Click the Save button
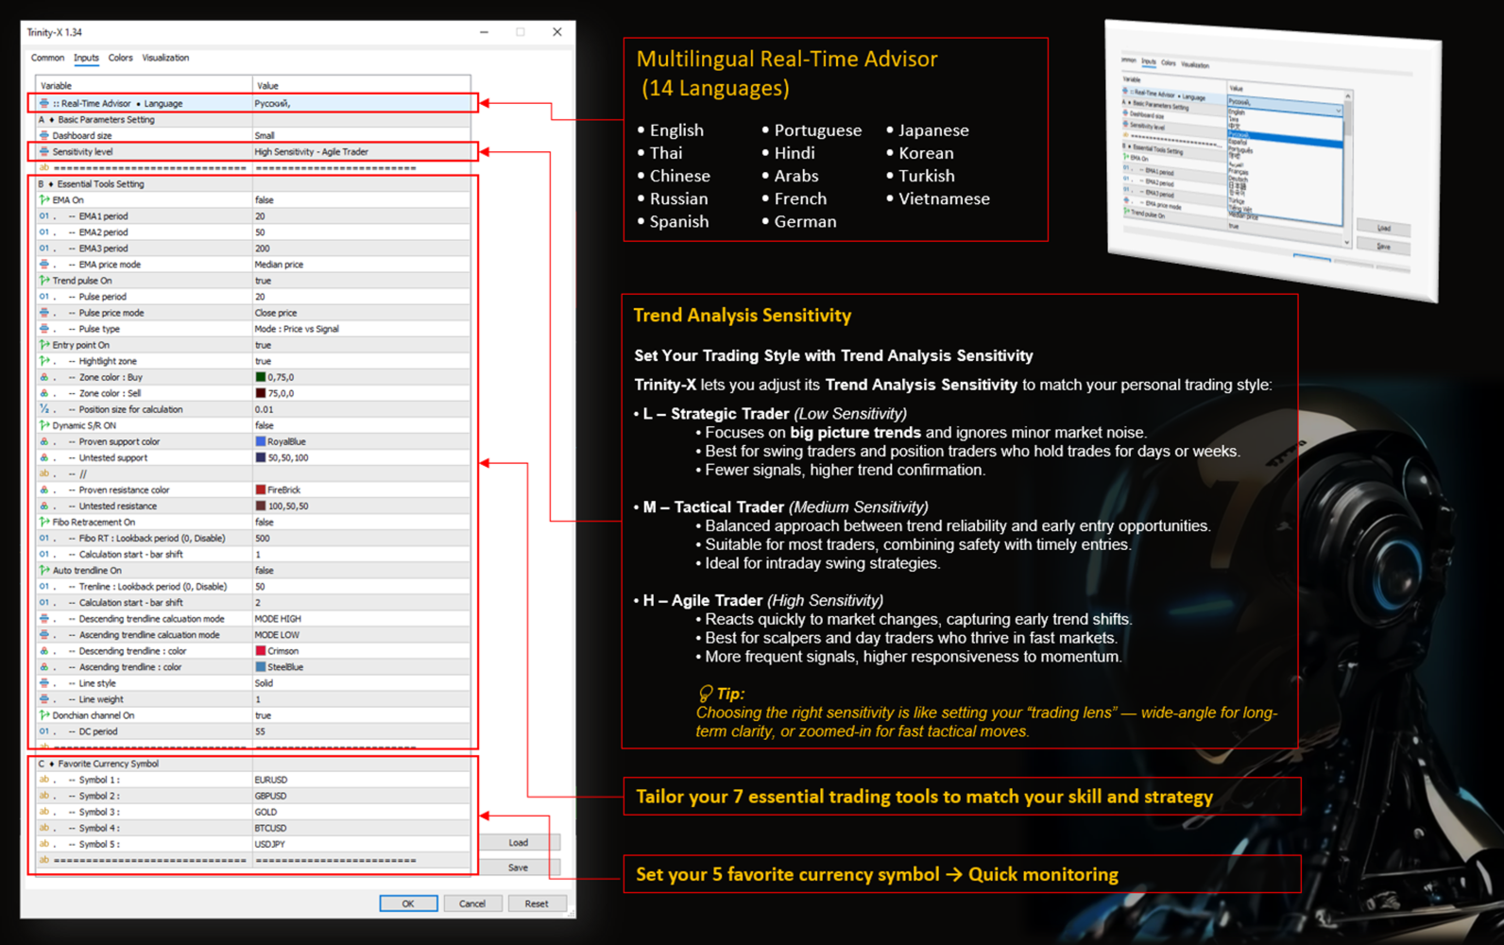 coord(519,868)
